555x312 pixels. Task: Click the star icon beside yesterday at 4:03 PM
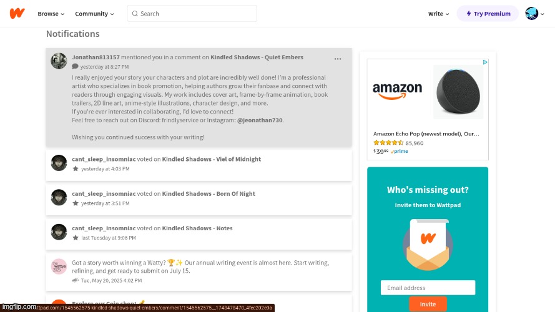click(76, 168)
